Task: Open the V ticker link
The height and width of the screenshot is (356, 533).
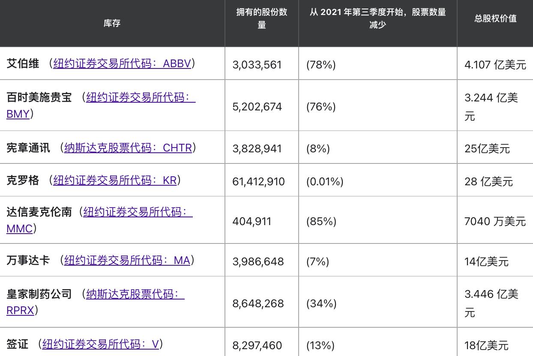Action: 101,344
